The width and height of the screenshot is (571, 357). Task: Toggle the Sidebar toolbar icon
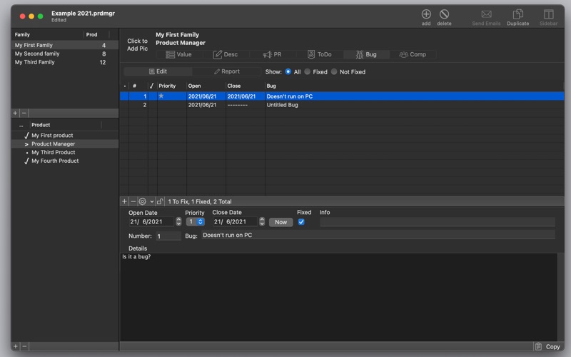(x=548, y=14)
